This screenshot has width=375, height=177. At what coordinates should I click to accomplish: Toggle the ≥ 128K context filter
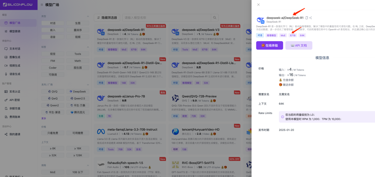[x=78, y=155]
